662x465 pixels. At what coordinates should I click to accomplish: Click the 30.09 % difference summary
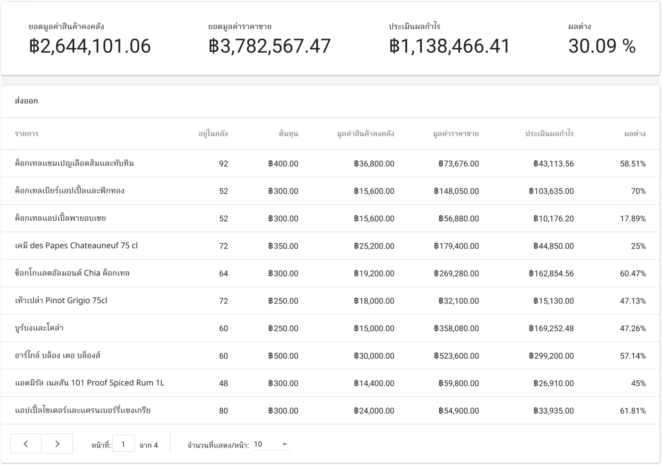point(602,46)
